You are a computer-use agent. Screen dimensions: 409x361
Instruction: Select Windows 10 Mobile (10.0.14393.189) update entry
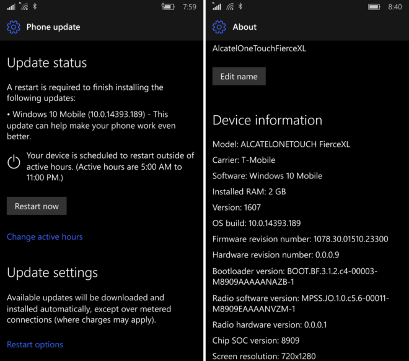click(x=91, y=125)
